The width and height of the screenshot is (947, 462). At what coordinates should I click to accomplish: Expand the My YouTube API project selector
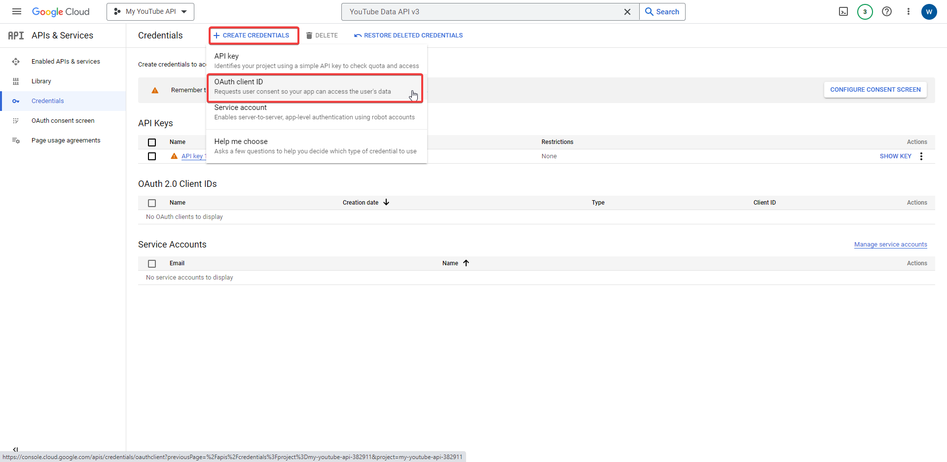click(150, 12)
